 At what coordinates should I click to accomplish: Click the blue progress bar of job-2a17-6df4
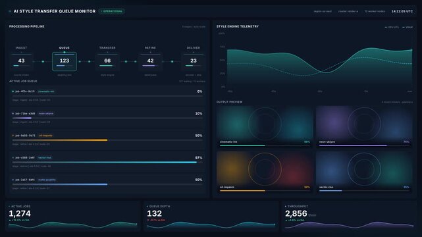[60, 184]
